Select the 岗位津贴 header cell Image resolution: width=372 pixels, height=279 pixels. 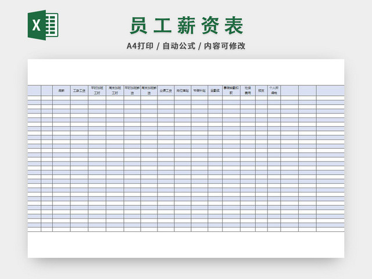point(183,91)
